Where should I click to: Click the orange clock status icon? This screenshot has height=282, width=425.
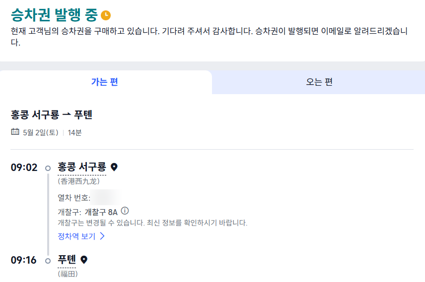click(106, 15)
